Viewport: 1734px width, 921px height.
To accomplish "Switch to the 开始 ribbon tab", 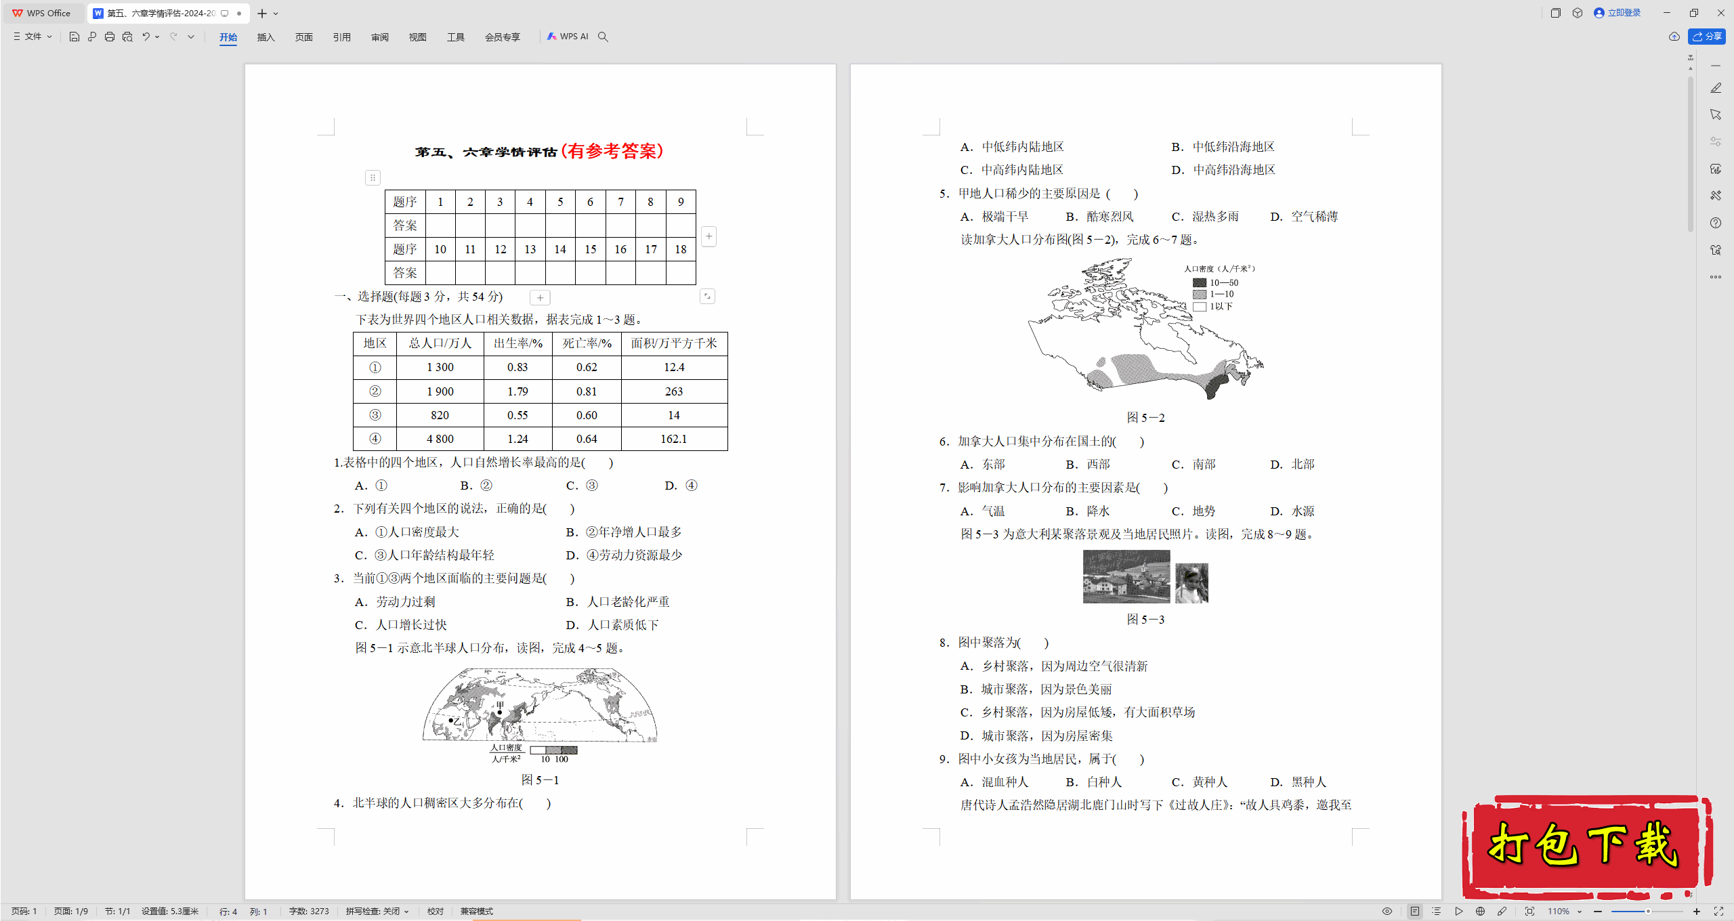I will (x=228, y=37).
